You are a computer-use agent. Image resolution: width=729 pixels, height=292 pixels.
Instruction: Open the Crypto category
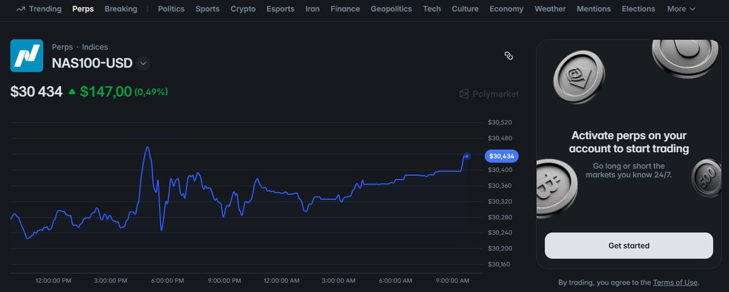click(243, 9)
